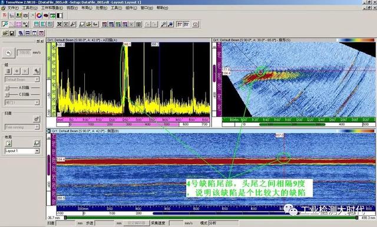The width and height of the screenshot is (377, 227).
Task: Open the Default Beam dropdown in left panel
Action: [22, 80]
